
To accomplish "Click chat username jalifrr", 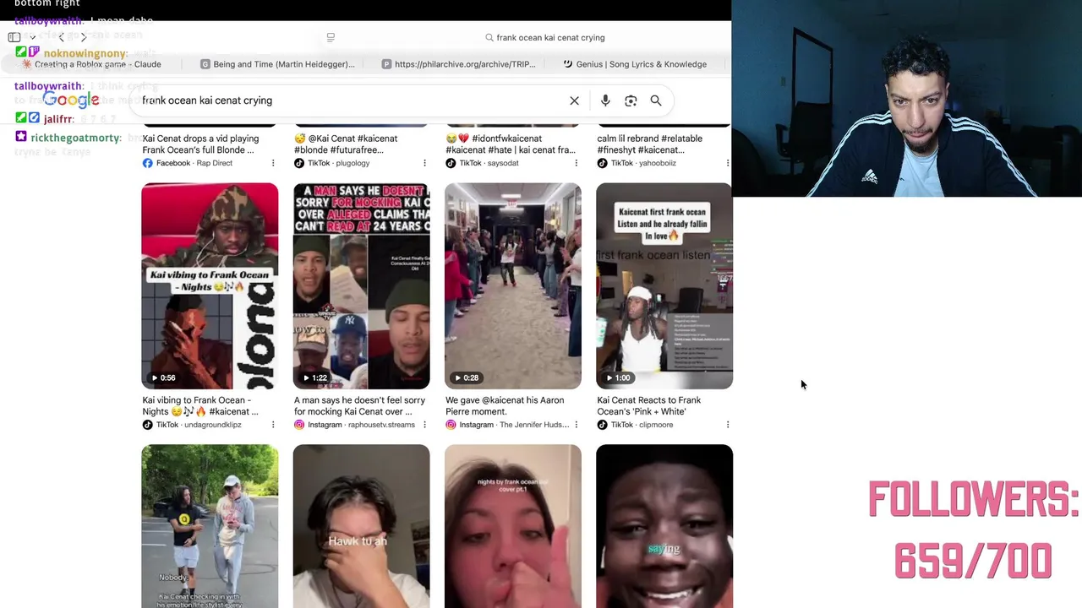I will coord(59,120).
